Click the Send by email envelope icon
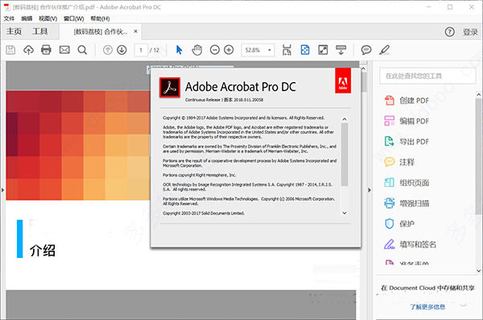 tap(64, 50)
